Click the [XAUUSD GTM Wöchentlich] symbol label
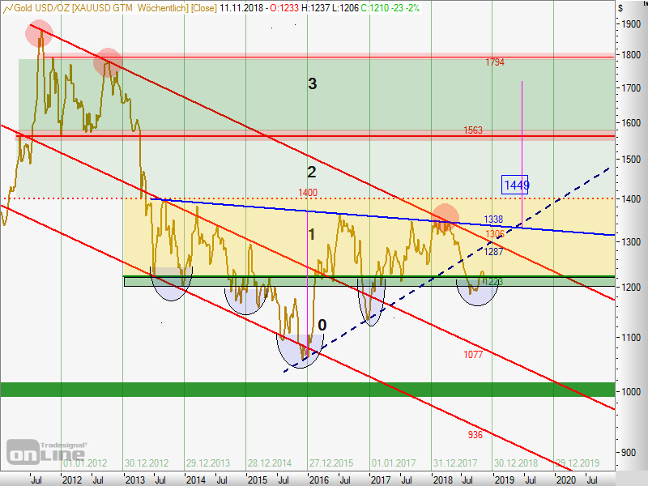 [x=130, y=8]
